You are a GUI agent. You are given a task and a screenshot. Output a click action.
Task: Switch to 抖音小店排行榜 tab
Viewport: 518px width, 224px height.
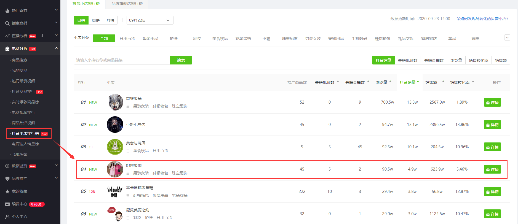(x=86, y=4)
